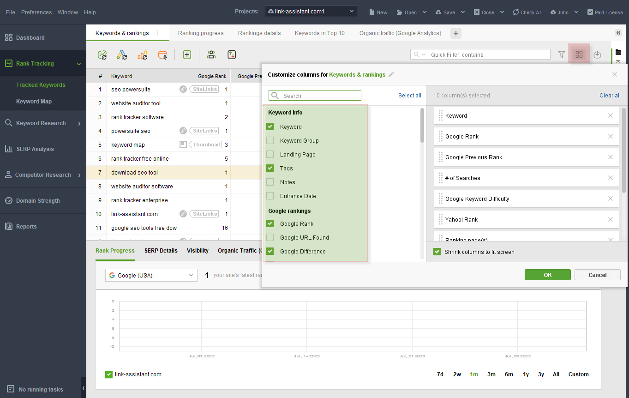Click the black folder icon at right edge
Image resolution: width=629 pixels, height=398 pixels.
point(618,52)
